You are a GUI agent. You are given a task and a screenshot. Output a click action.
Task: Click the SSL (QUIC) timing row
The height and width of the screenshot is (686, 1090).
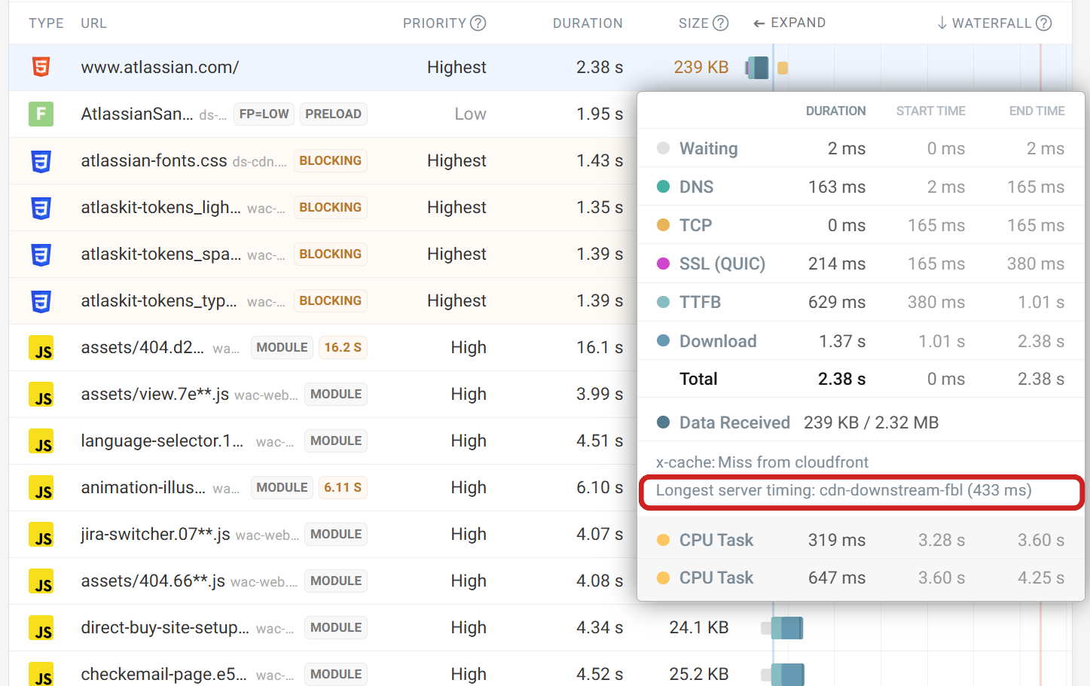point(861,264)
